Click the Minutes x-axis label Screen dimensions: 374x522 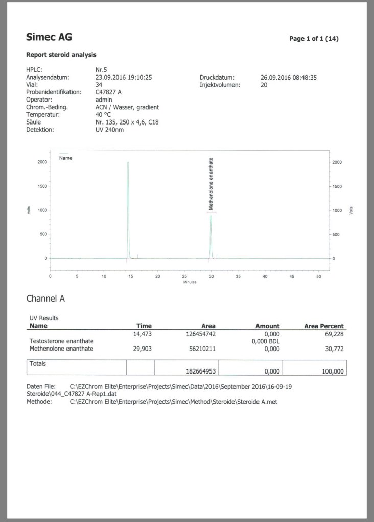189,282
